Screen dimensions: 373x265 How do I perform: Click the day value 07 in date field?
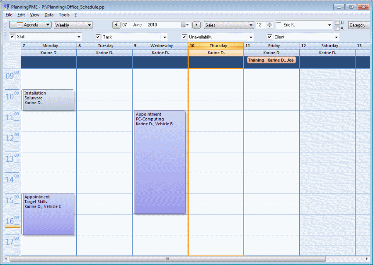[125, 25]
